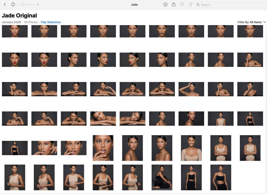Click the Play Slideshow link
267x194 pixels.
[x=51, y=22]
